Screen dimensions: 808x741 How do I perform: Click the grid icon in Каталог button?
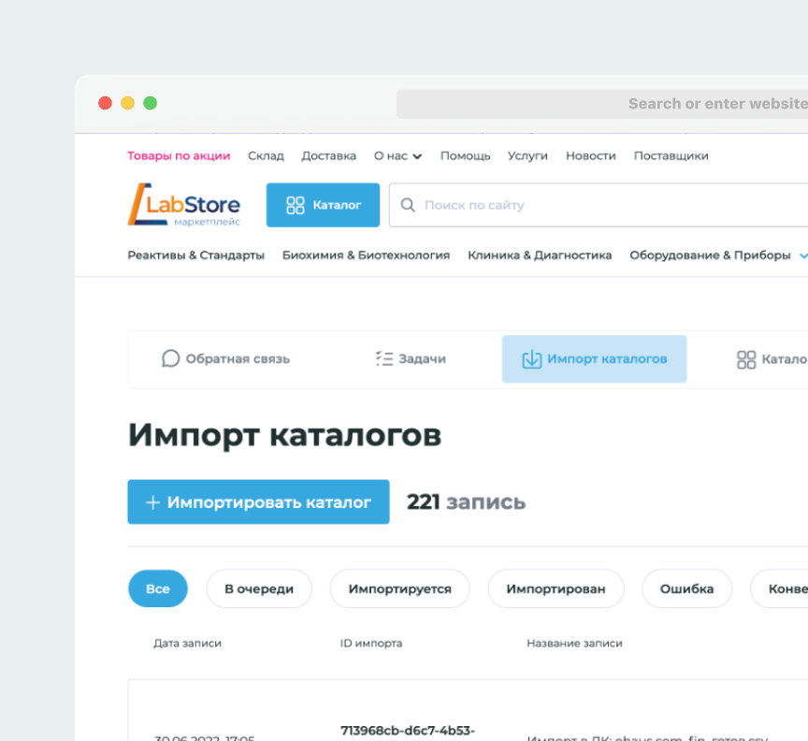[296, 205]
